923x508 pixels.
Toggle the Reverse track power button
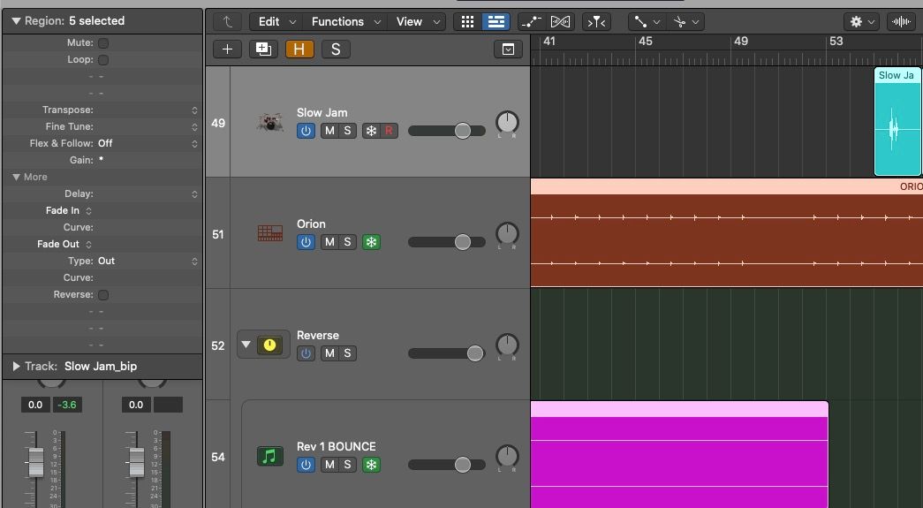[x=306, y=353]
